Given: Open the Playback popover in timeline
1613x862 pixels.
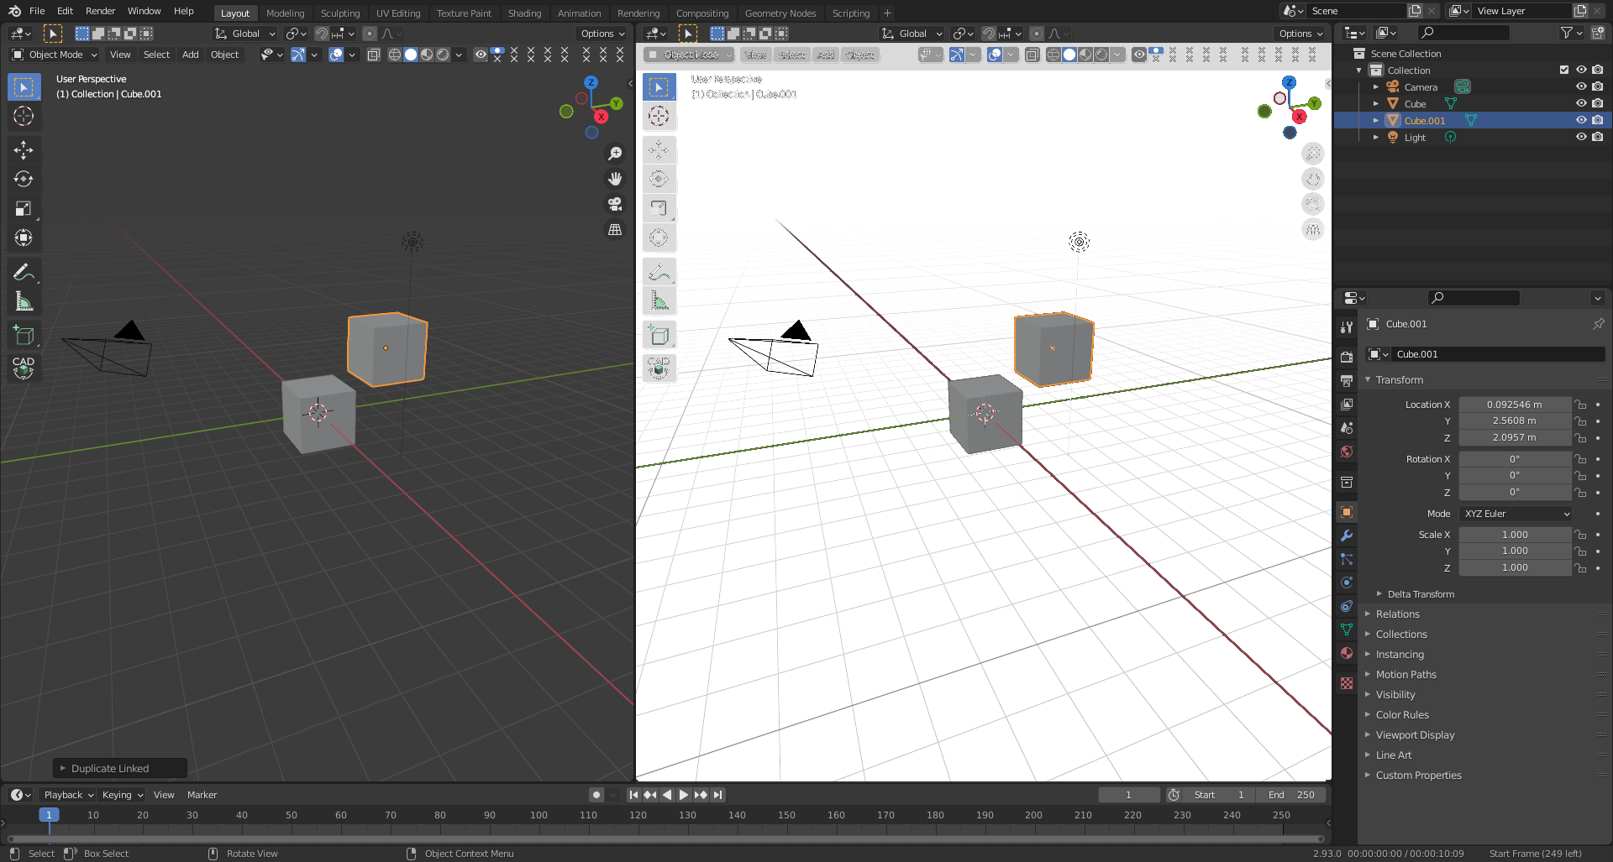Looking at the screenshot, I should coord(68,795).
